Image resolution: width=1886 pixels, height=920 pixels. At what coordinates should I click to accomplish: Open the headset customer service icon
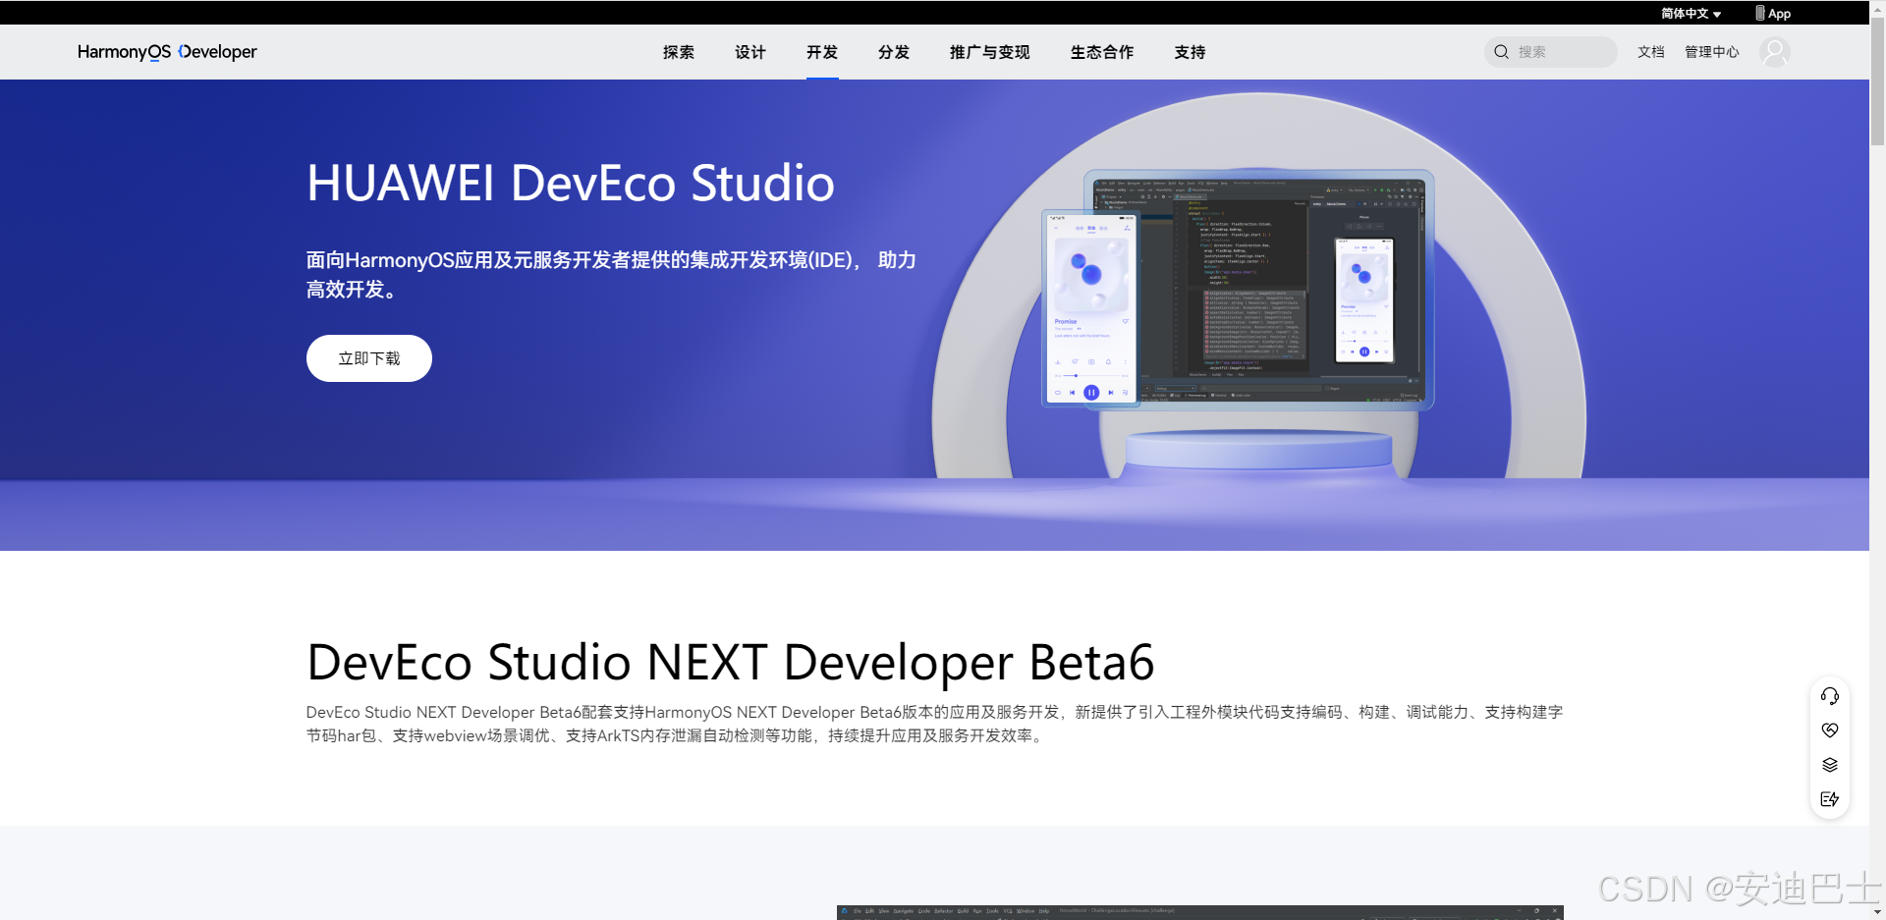click(x=1830, y=696)
